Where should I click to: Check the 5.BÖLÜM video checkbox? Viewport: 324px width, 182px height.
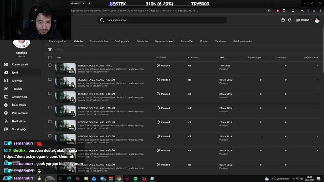coord(50,108)
